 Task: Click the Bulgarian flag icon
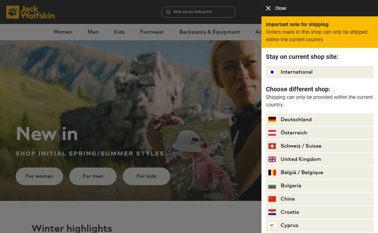point(272,186)
